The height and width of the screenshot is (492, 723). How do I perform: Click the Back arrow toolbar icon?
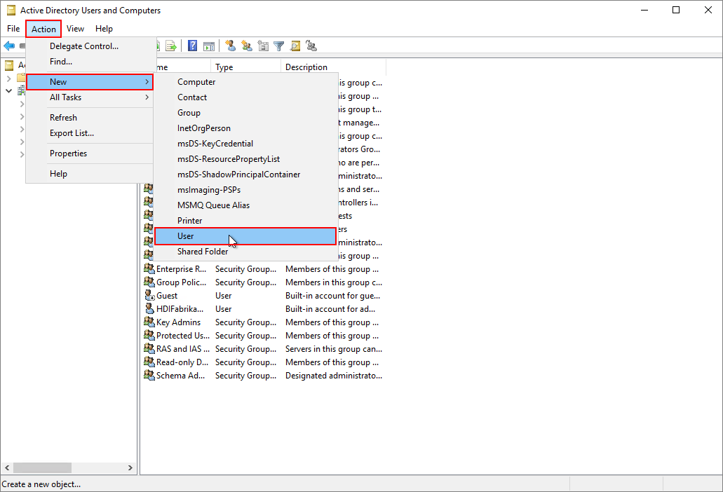click(9, 46)
